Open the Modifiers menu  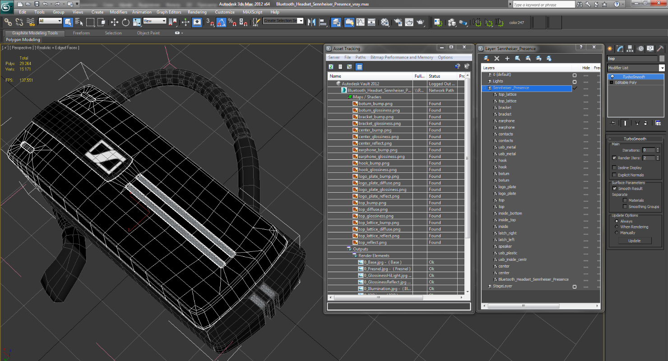(118, 12)
